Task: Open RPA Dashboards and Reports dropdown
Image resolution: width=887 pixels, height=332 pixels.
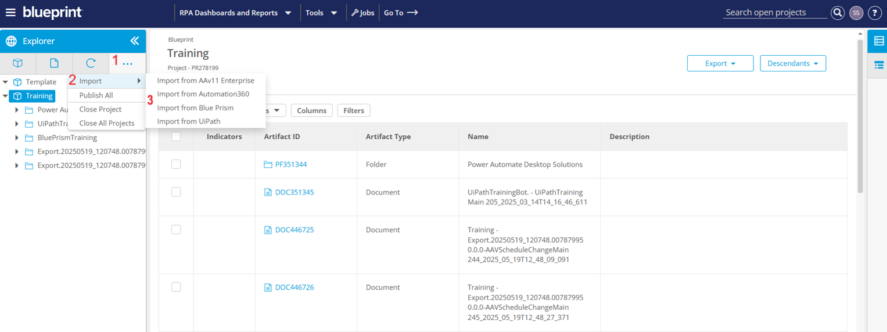Action: point(235,13)
